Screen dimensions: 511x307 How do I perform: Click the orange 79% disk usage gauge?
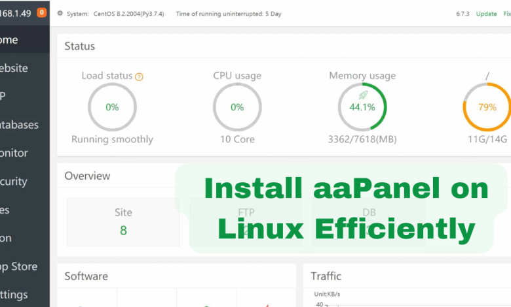click(487, 107)
